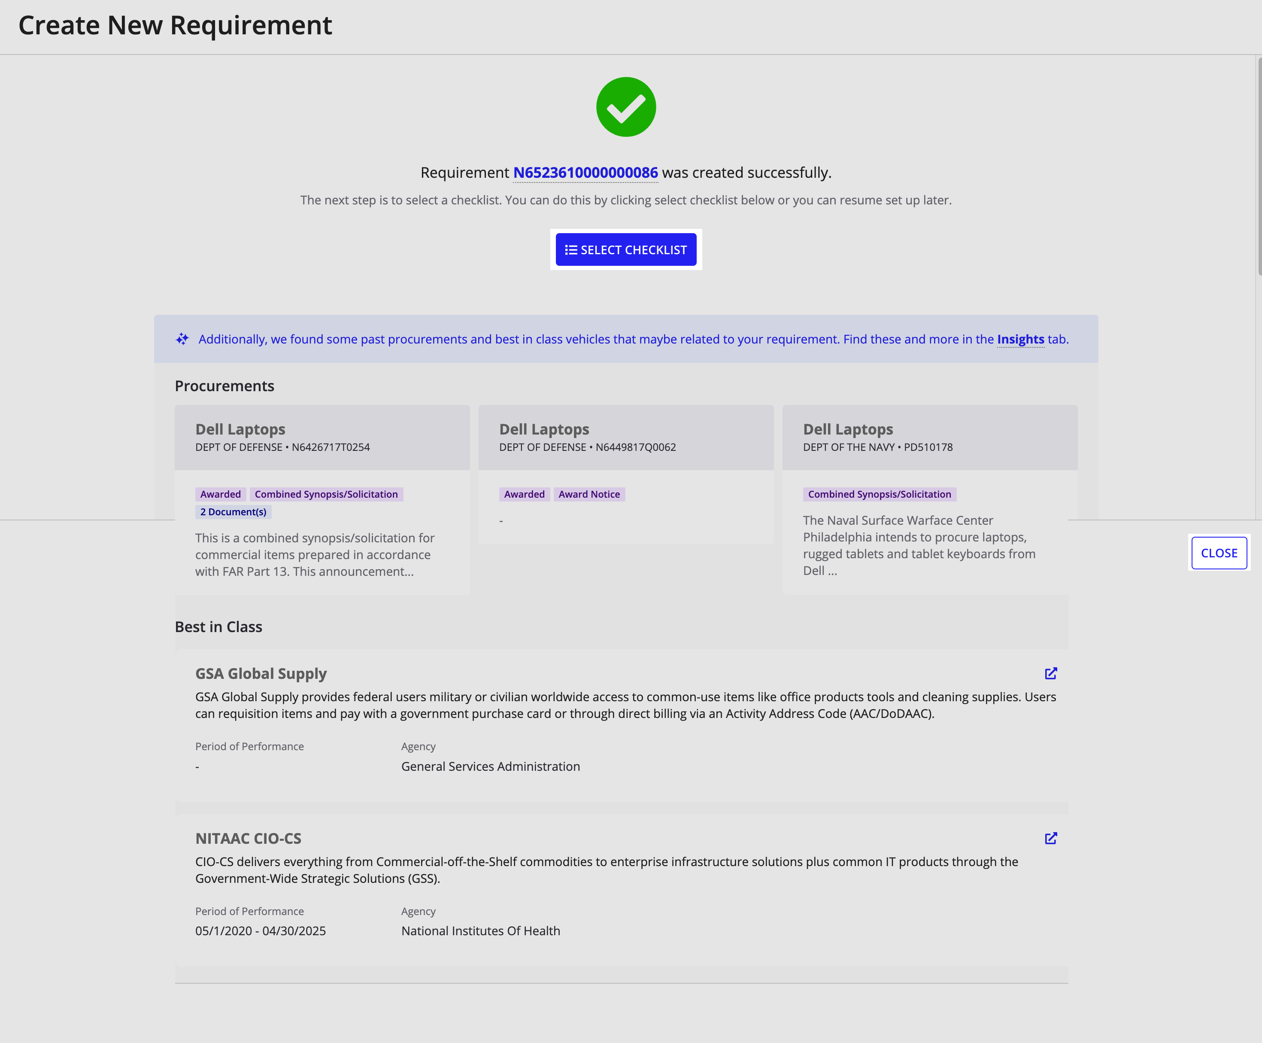Click the FAR Part 13 solicitation description
The image size is (1262, 1043).
315,554
